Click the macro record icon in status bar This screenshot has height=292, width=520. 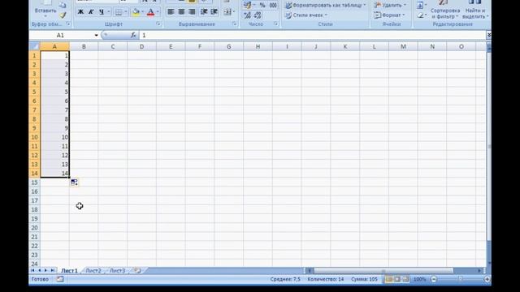point(59,279)
